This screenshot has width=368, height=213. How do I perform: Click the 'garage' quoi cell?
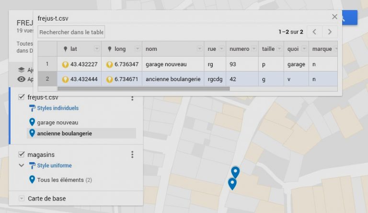pos(297,64)
